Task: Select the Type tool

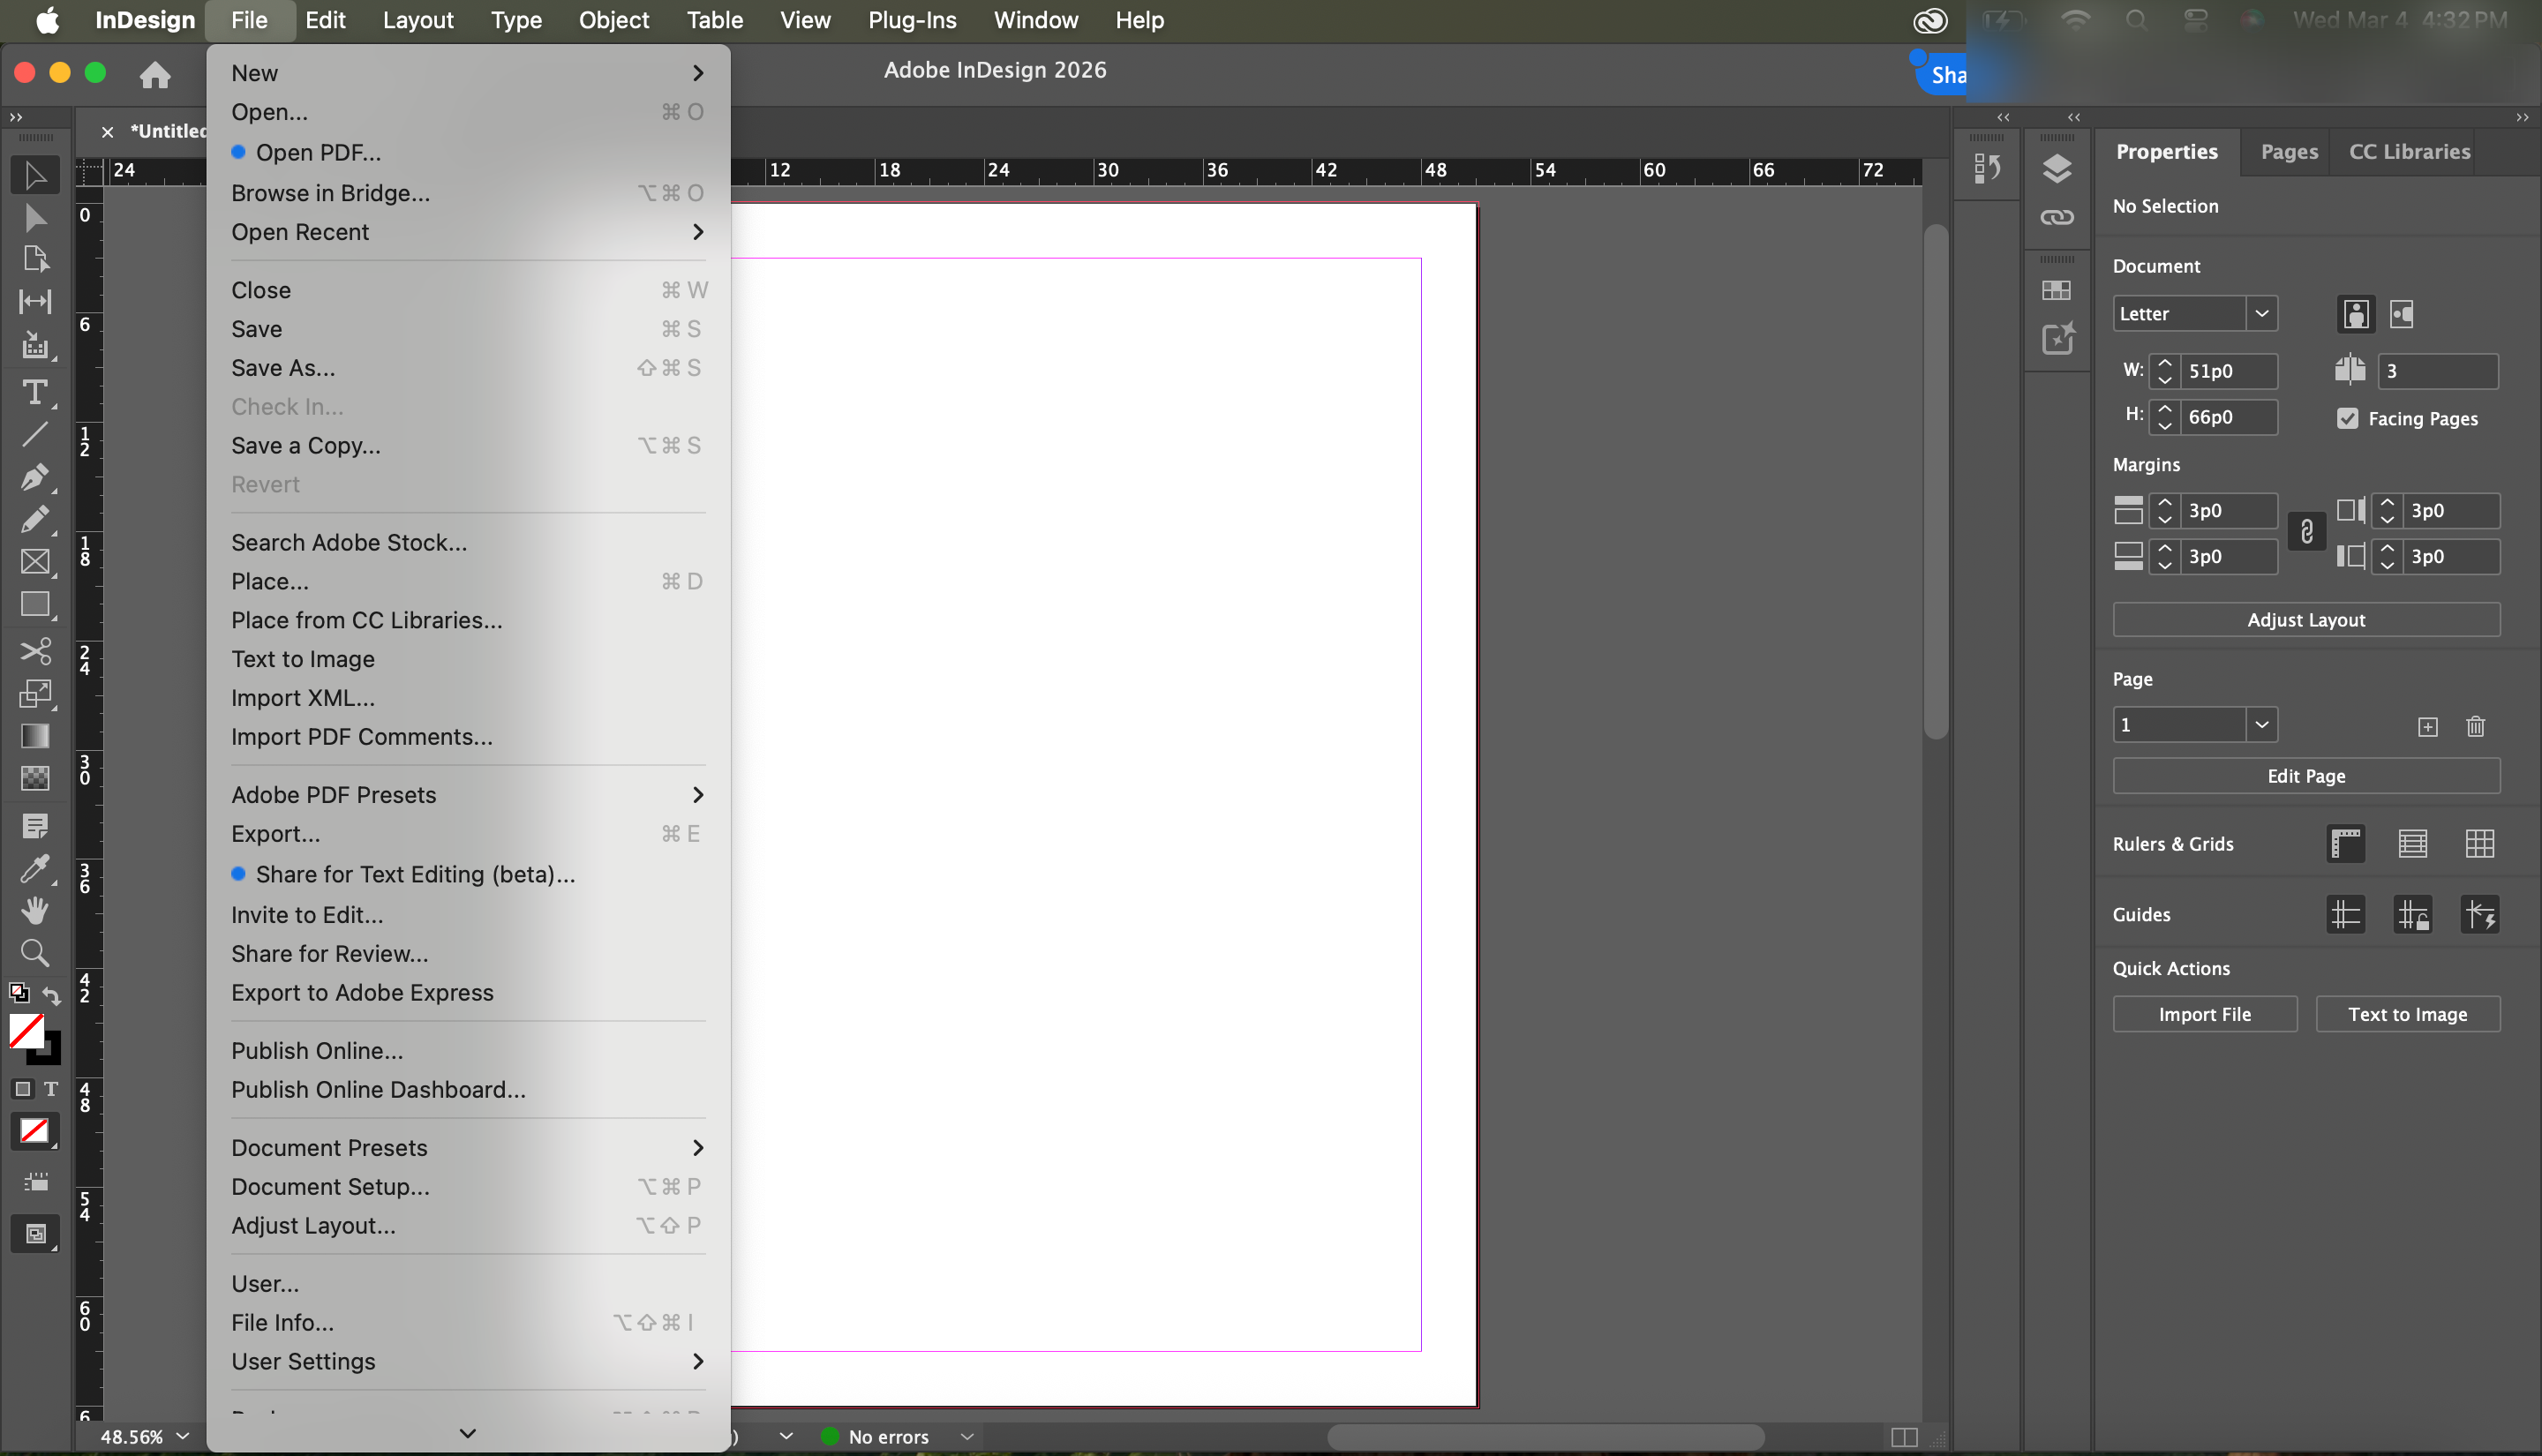Action: tap(35, 392)
